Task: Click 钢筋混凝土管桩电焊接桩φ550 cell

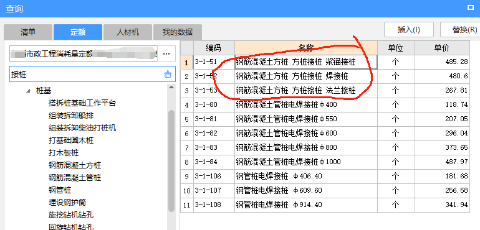Action: pos(306,119)
